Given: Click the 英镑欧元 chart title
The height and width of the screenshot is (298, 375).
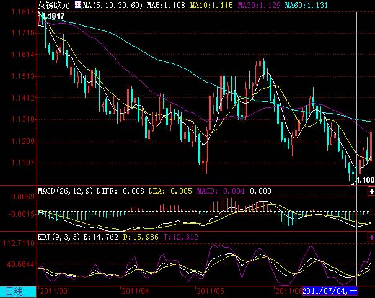Looking at the screenshot, I should 53,5.
